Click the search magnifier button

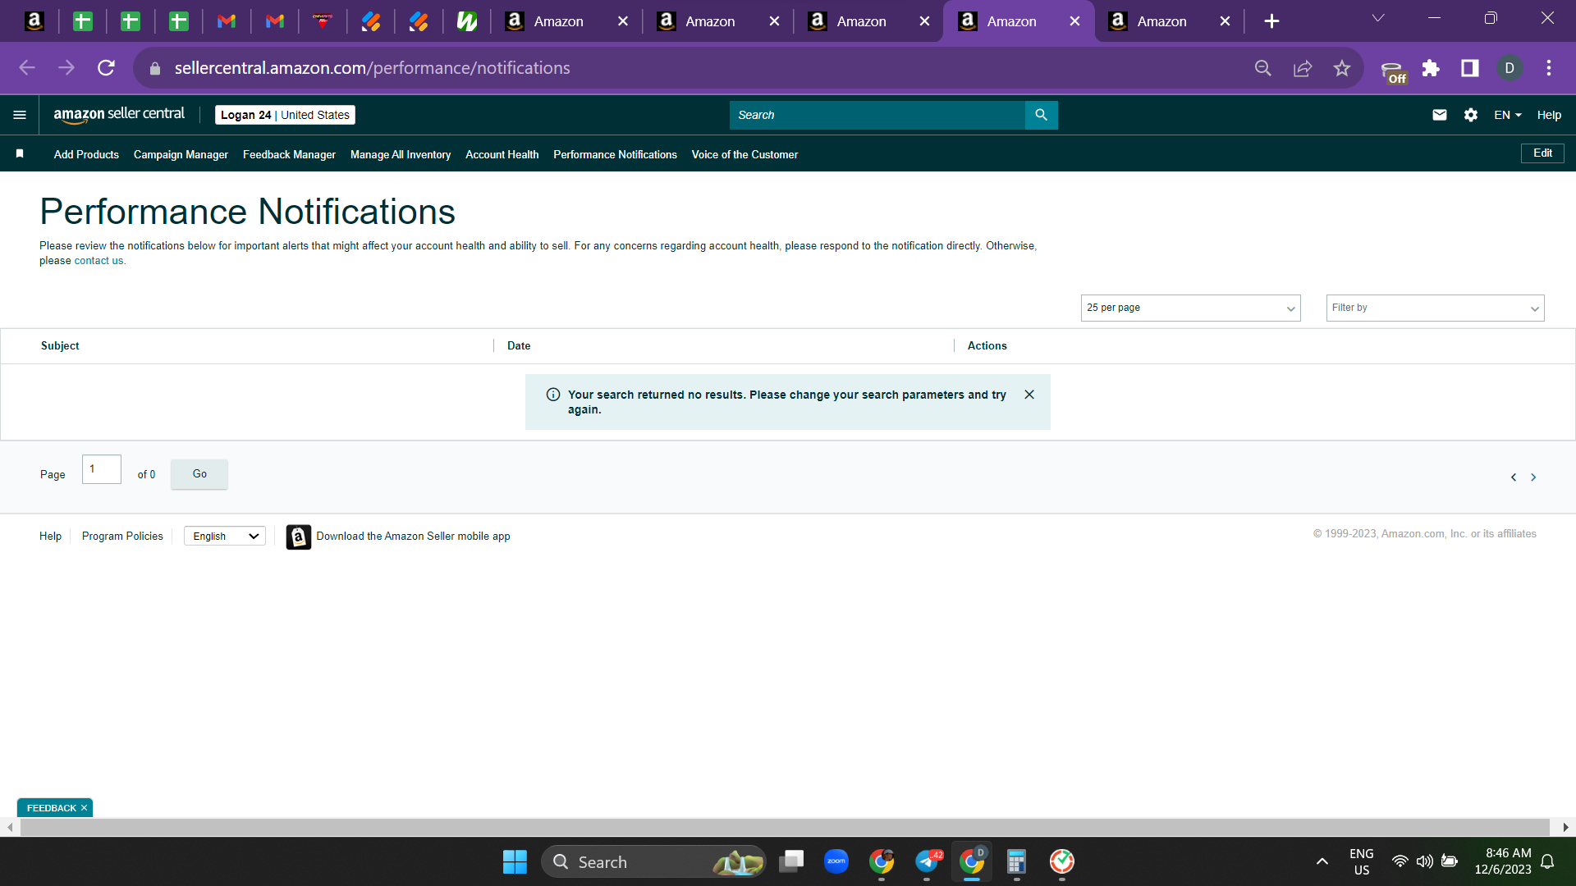[1041, 115]
